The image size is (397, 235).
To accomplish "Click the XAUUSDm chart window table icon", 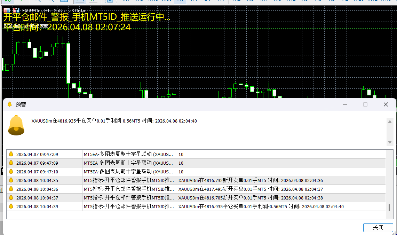I will pyautogui.click(x=7, y=10).
